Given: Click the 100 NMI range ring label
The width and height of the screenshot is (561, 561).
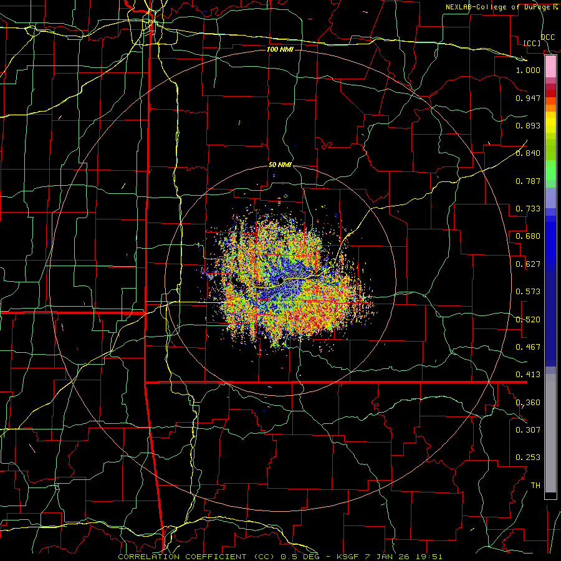Looking at the screenshot, I should point(280,49).
